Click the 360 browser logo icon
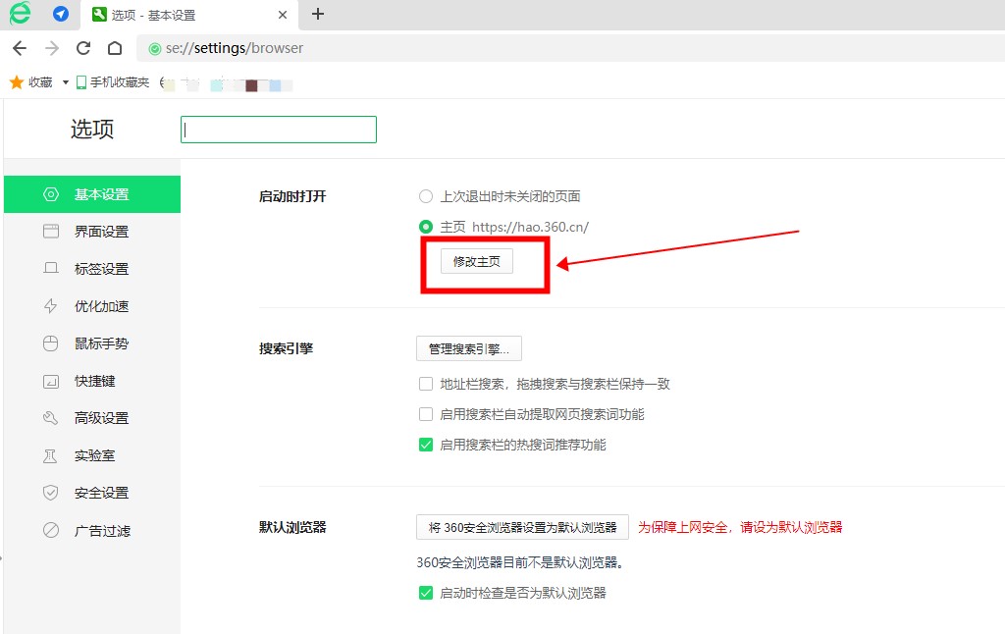This screenshot has width=1005, height=634. pyautogui.click(x=20, y=14)
